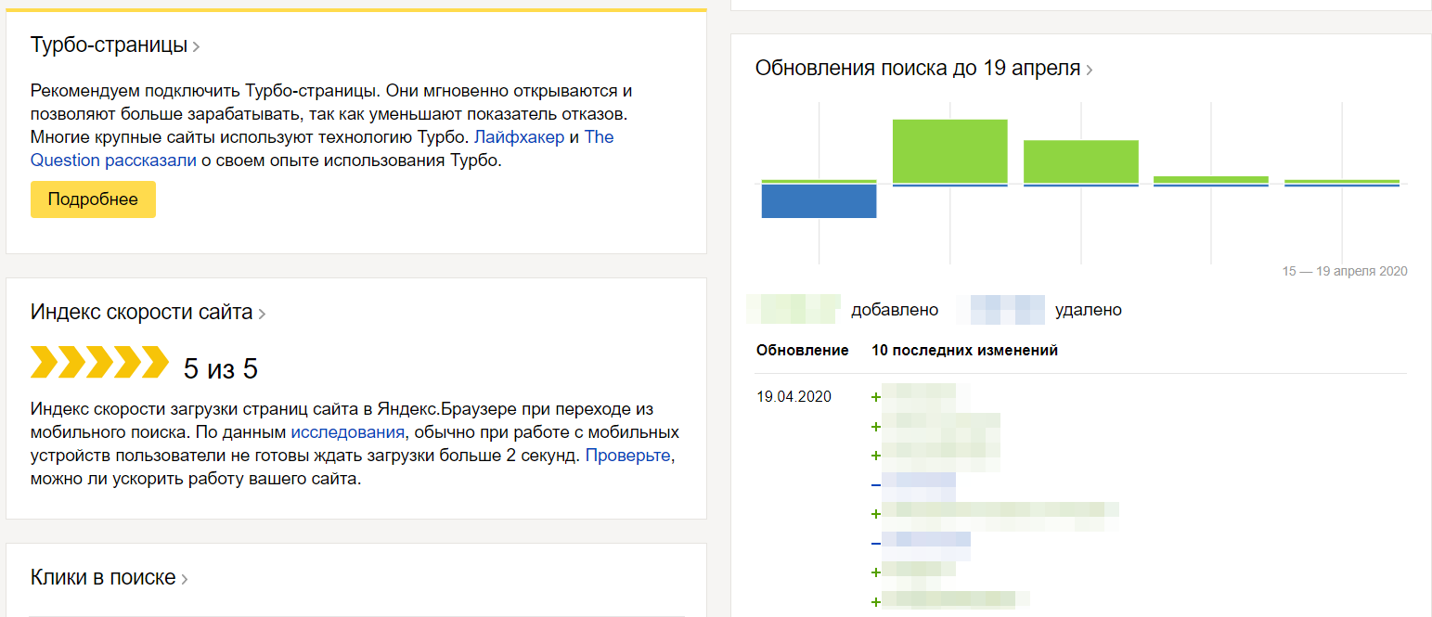Open the "Индекс скорости сайта" heading
Screen dimensions: 1432x617
(x=141, y=313)
